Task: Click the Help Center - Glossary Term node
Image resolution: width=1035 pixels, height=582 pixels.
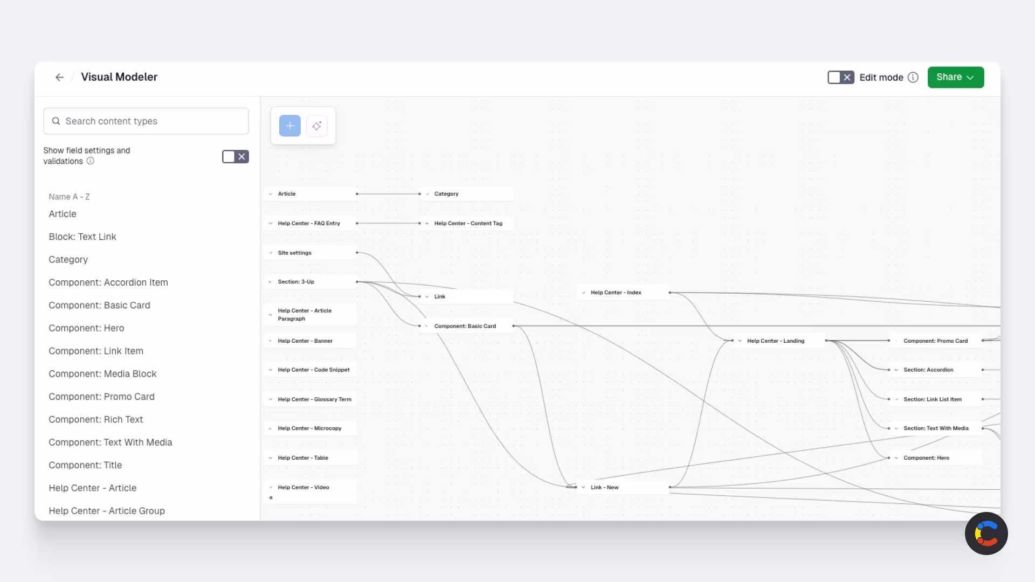Action: [x=310, y=399]
